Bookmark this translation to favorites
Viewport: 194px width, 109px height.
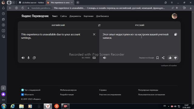(157, 58)
